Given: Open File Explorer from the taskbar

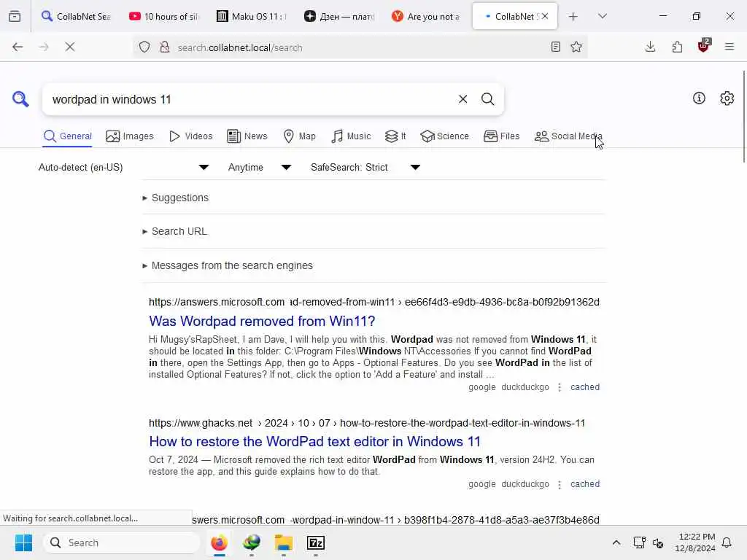Looking at the screenshot, I should click(x=284, y=542).
